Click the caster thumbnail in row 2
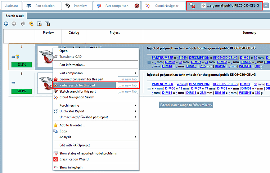This screenshot has width=270, height=173. coord(46,83)
